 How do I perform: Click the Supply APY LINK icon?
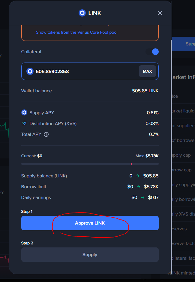point(24,112)
